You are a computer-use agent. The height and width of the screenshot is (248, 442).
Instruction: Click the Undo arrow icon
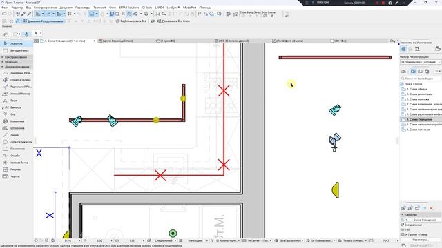pos(4,14)
